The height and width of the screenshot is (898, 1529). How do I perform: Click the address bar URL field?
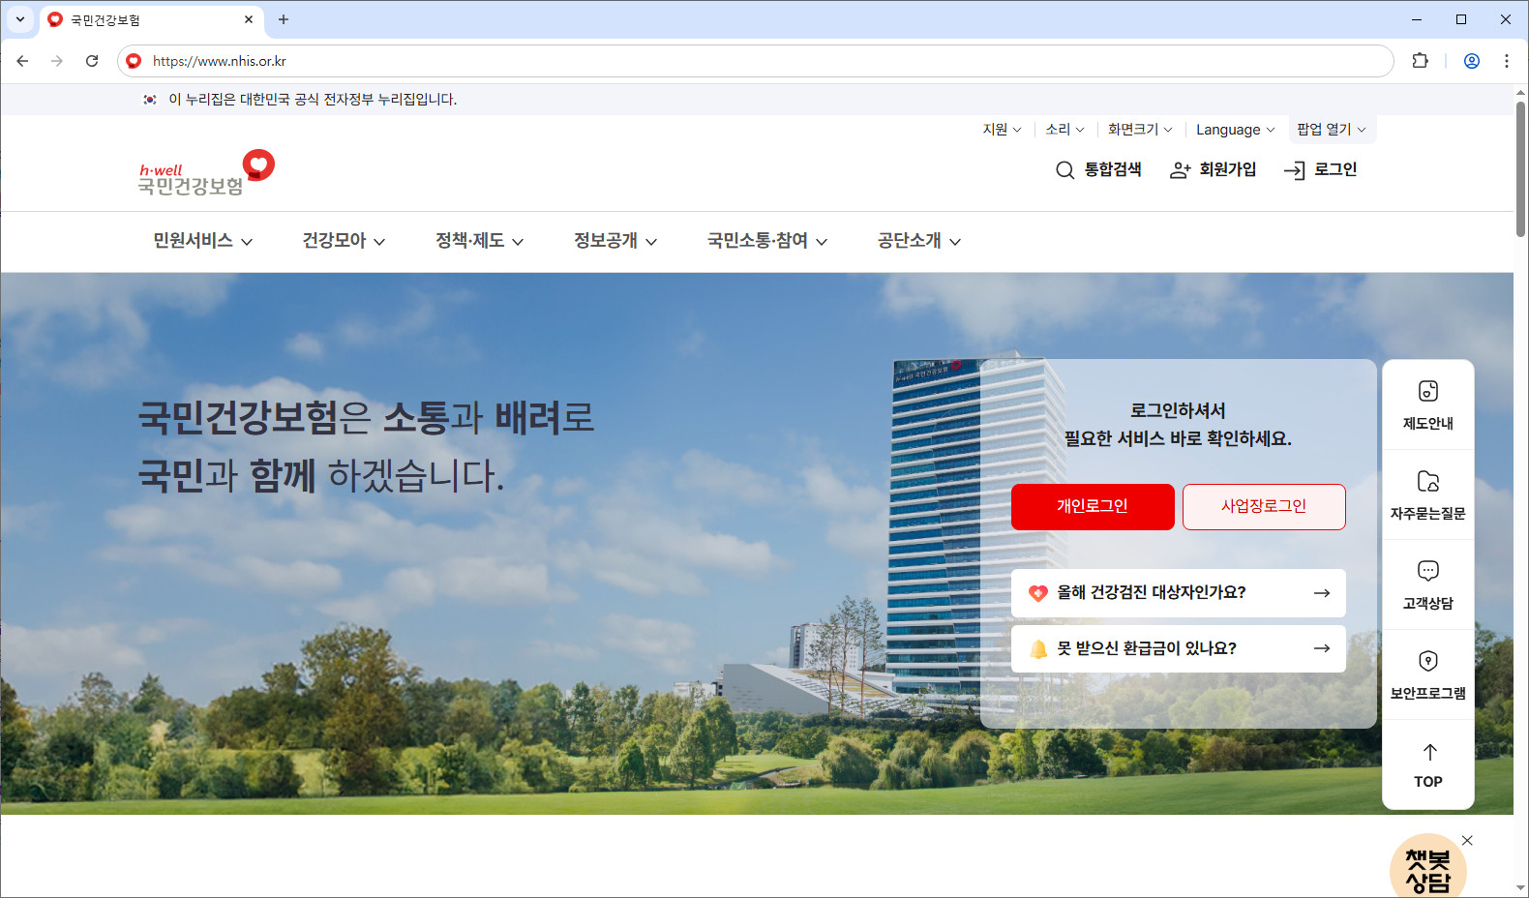pos(755,61)
